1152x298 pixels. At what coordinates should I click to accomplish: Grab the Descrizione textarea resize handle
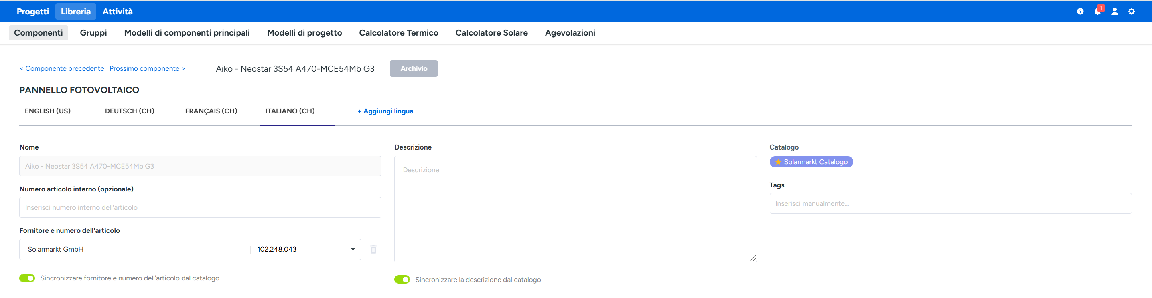[x=752, y=258]
